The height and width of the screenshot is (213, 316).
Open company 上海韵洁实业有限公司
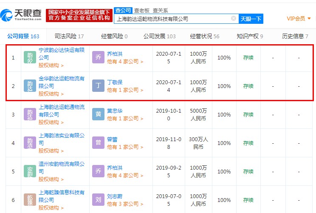coord(62,139)
